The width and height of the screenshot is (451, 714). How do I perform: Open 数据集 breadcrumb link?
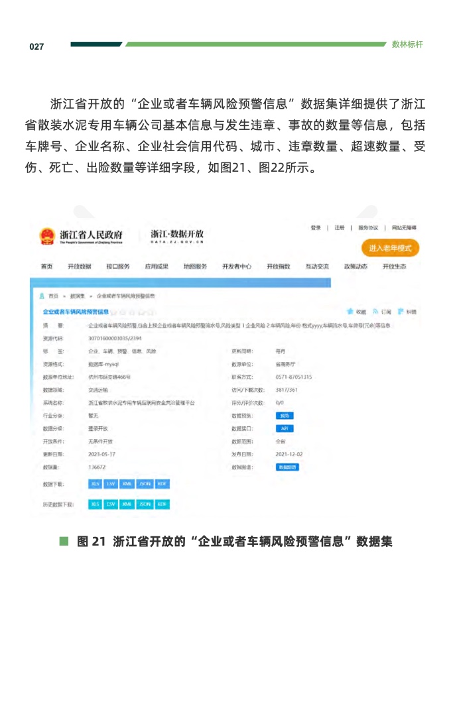point(77,296)
